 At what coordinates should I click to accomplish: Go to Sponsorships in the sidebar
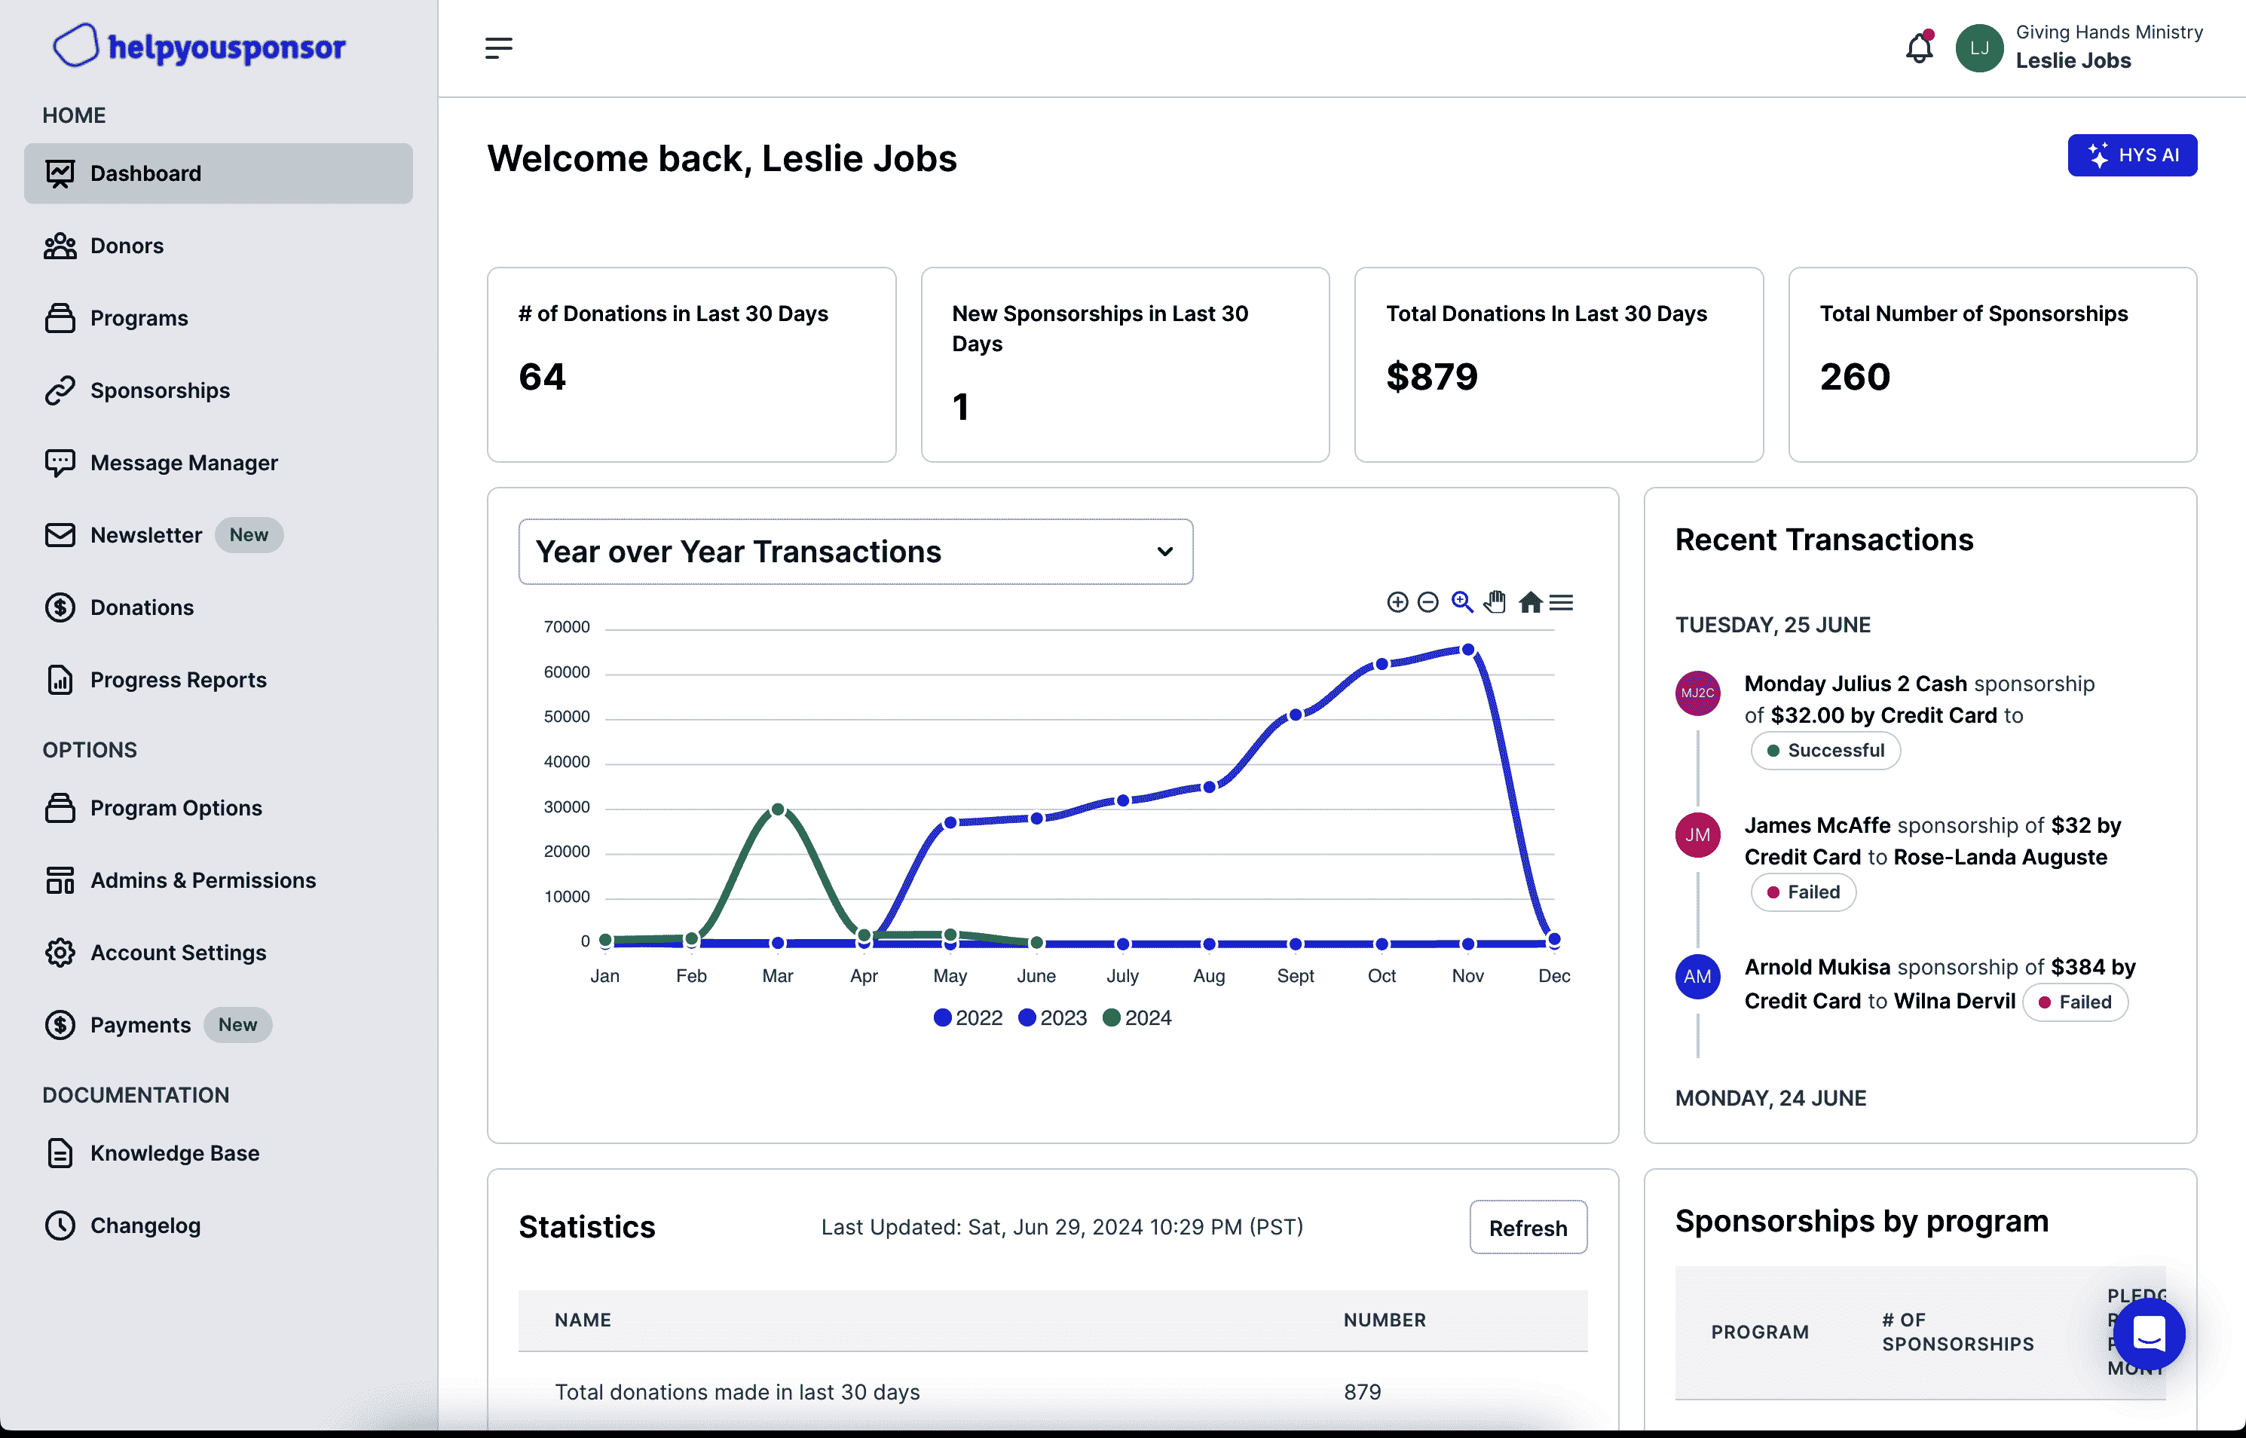(x=160, y=390)
